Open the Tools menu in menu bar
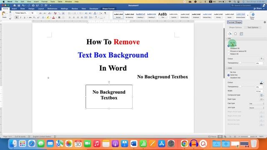Screen dimensions: 267x150 (53, 2)
